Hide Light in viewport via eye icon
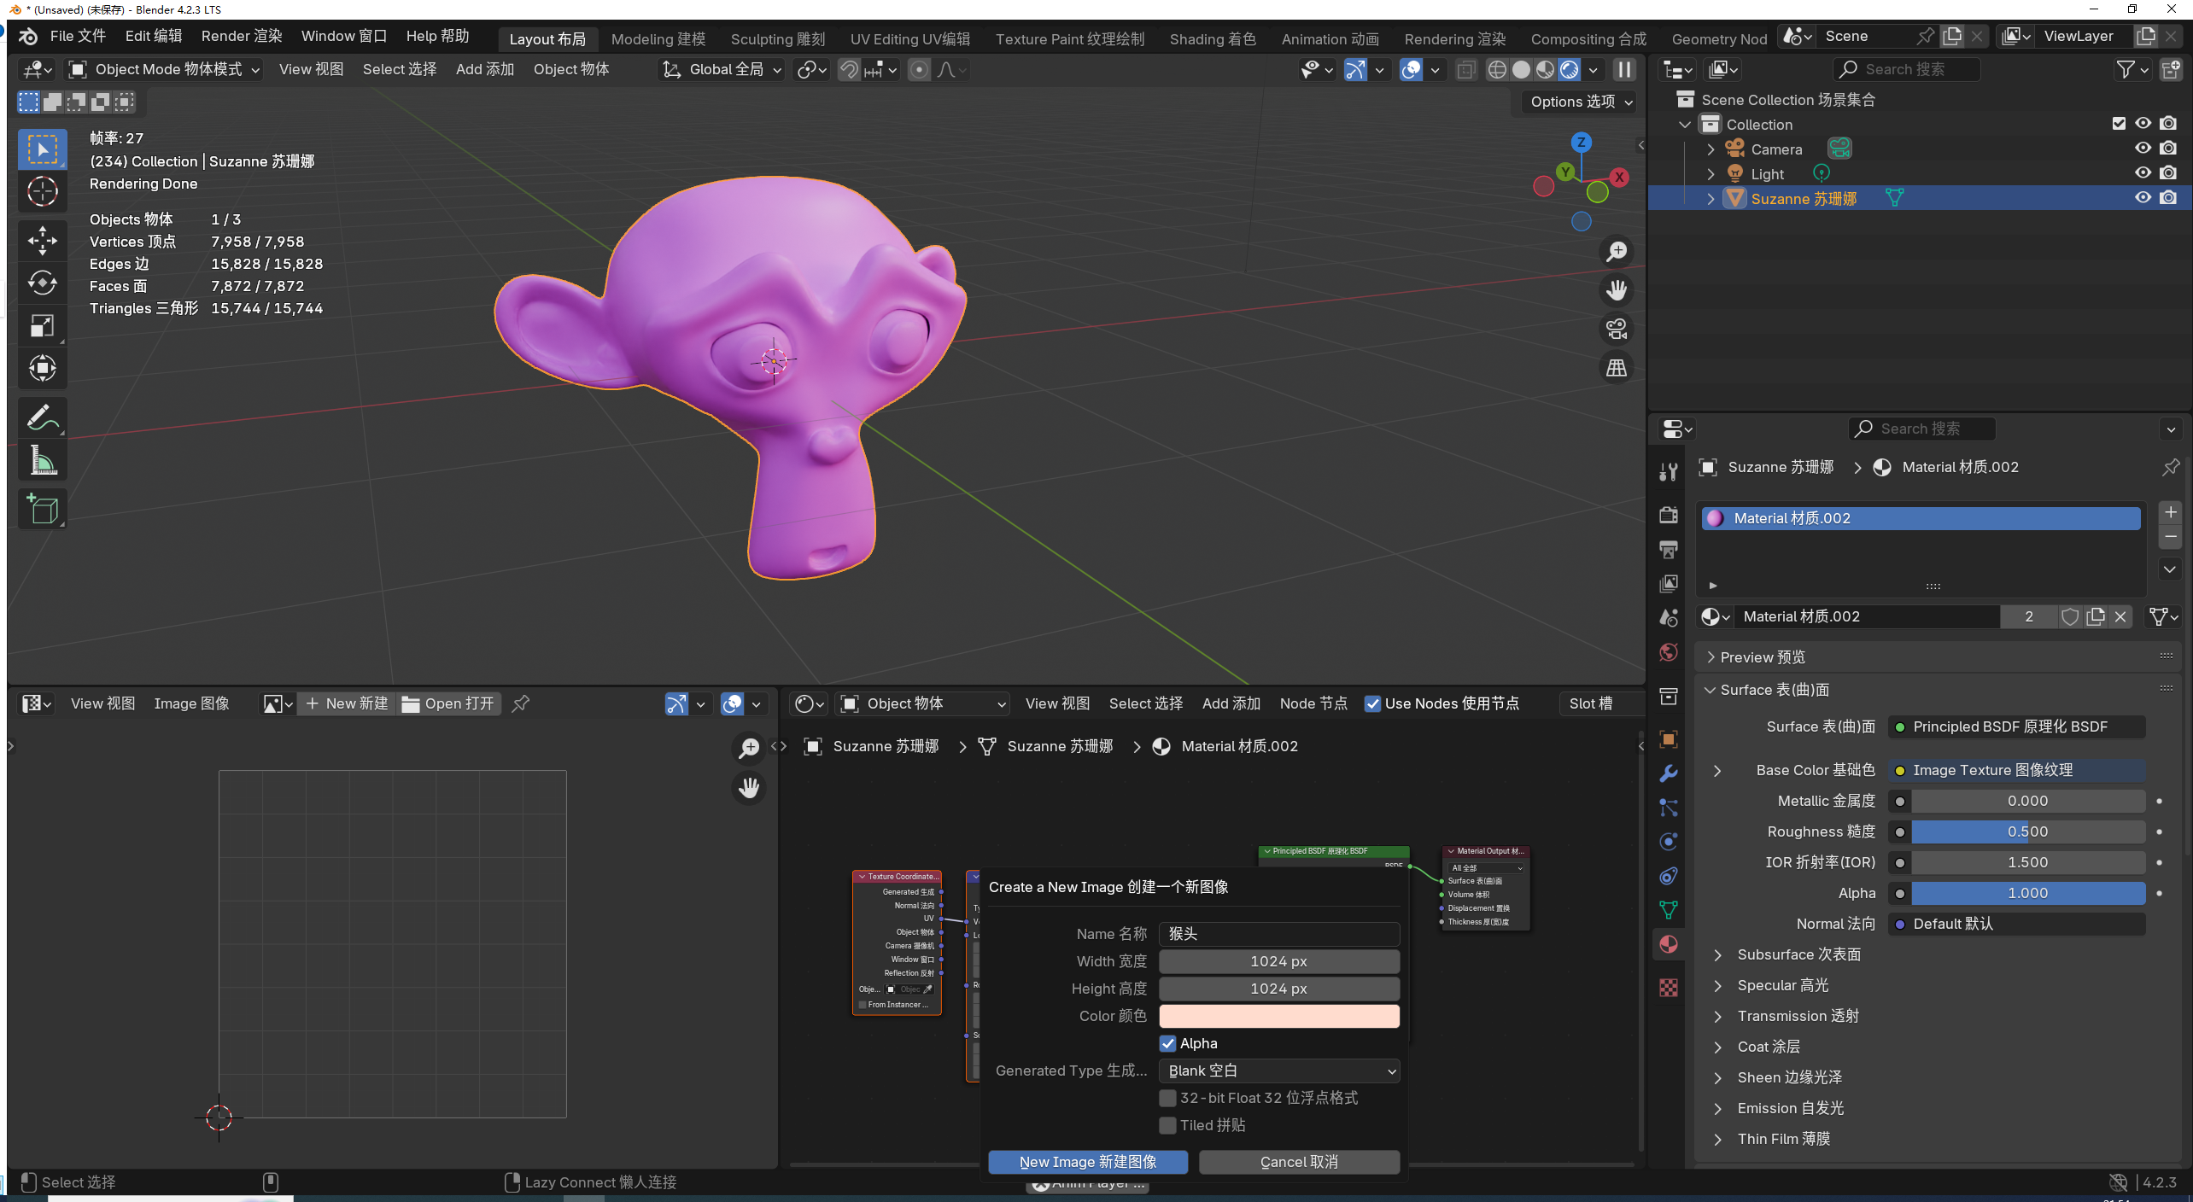Screen dimensions: 2193x1202 [x=2143, y=173]
